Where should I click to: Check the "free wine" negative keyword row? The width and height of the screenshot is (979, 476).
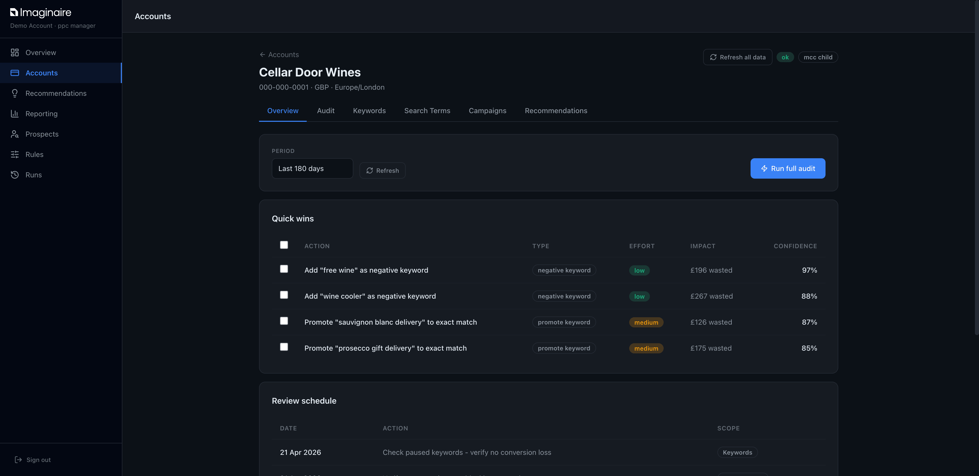click(x=284, y=269)
